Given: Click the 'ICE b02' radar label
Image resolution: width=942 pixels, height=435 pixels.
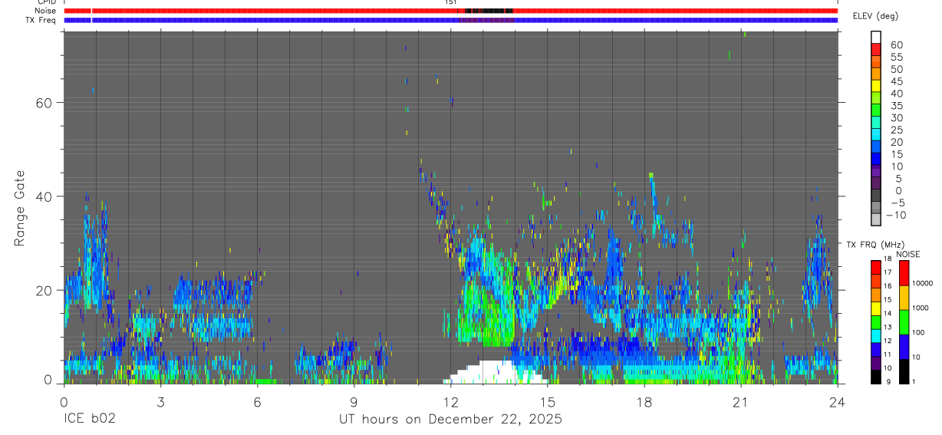Looking at the screenshot, I should pyautogui.click(x=89, y=420).
